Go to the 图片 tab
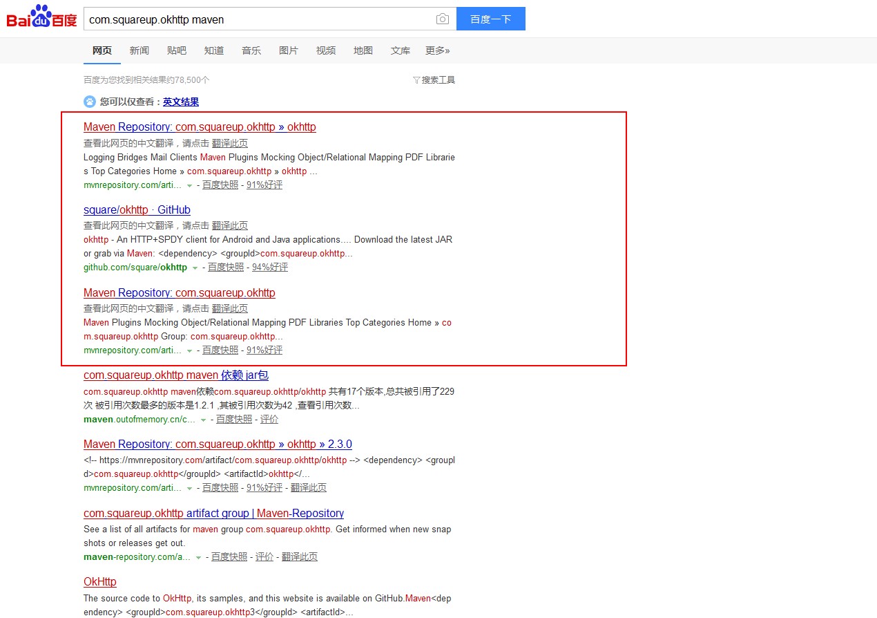The width and height of the screenshot is (877, 618). (289, 50)
